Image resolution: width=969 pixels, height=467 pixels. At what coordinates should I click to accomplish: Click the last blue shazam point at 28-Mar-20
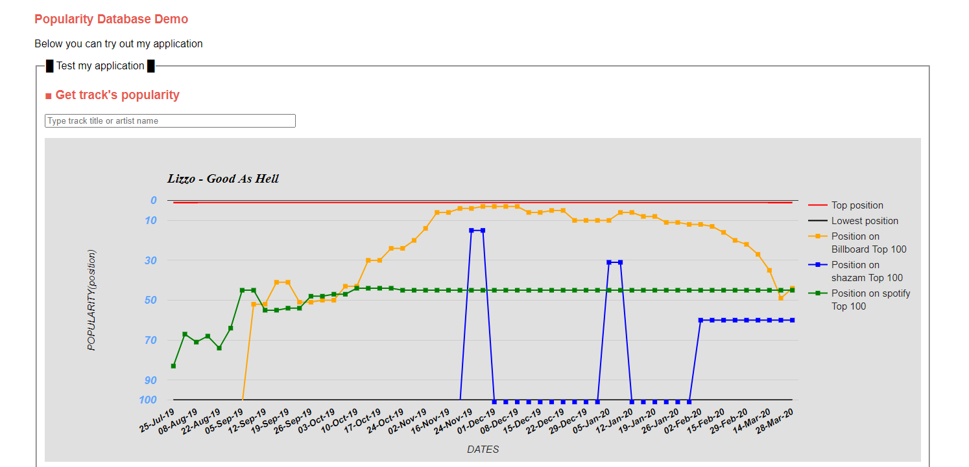pos(792,320)
